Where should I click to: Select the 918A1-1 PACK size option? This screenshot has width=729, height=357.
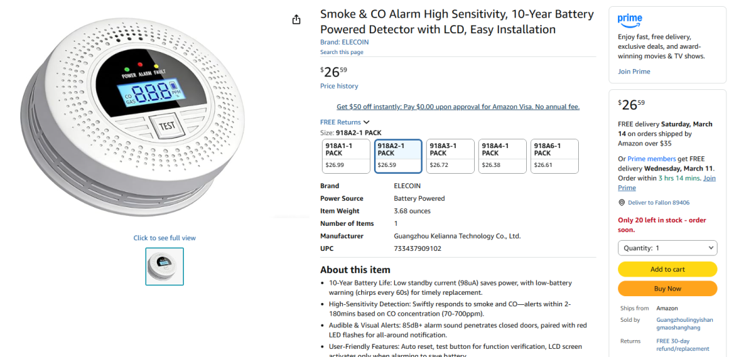pos(346,156)
